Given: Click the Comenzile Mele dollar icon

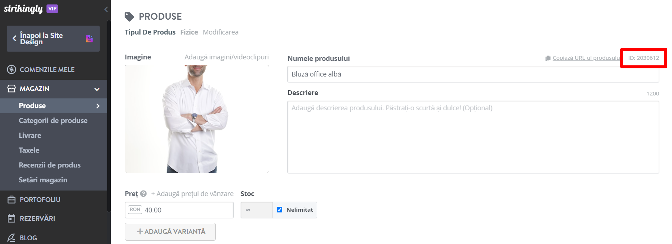Looking at the screenshot, I should click(12, 69).
